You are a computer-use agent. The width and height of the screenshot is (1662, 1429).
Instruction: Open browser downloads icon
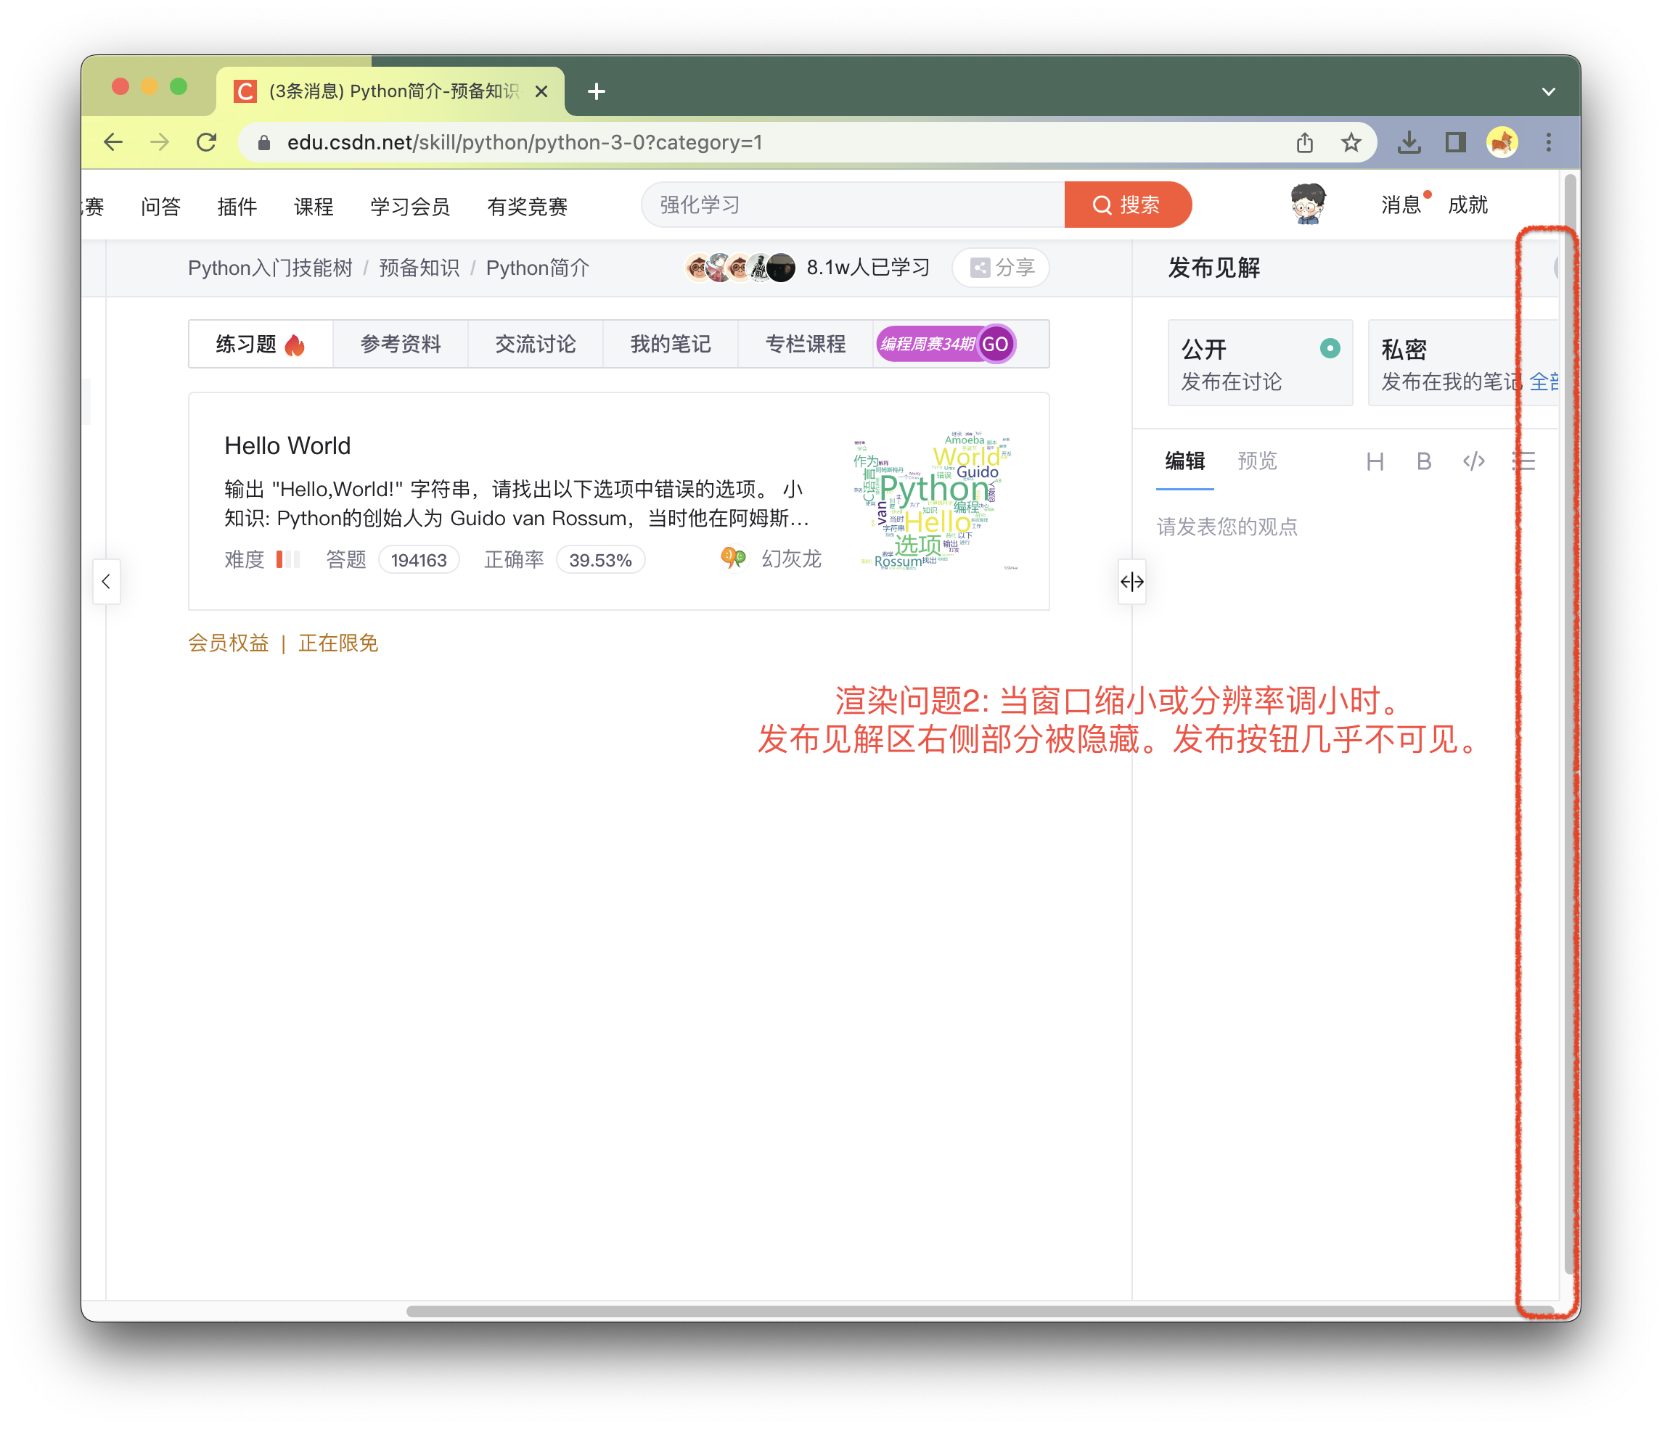point(1409,143)
